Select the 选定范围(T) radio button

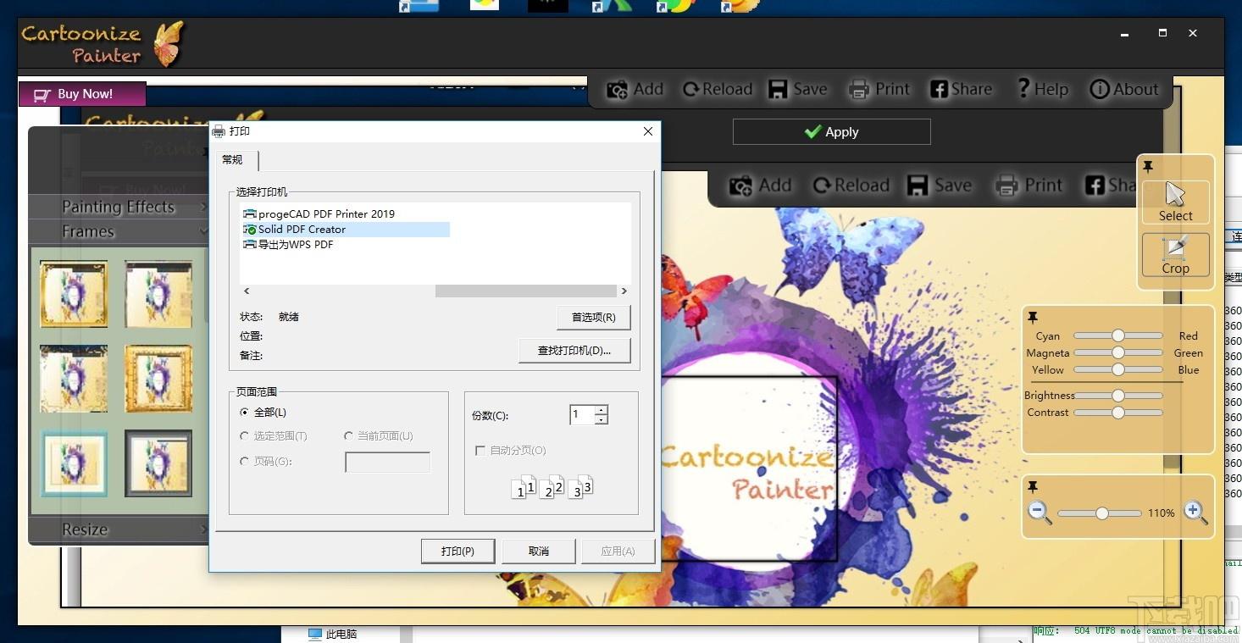[x=245, y=436]
